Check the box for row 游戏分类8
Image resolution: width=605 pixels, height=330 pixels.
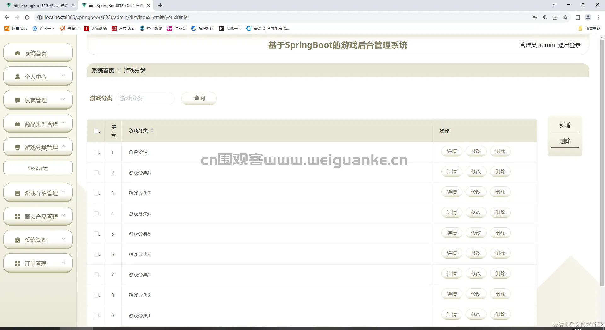coord(96,173)
